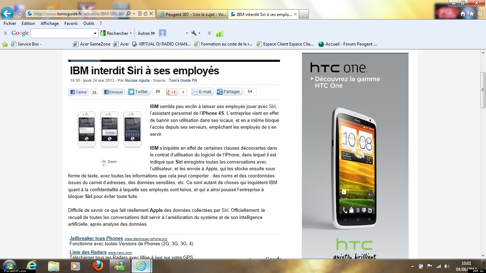Open the Edition menu
The width and height of the screenshot is (486, 273).
click(x=28, y=23)
